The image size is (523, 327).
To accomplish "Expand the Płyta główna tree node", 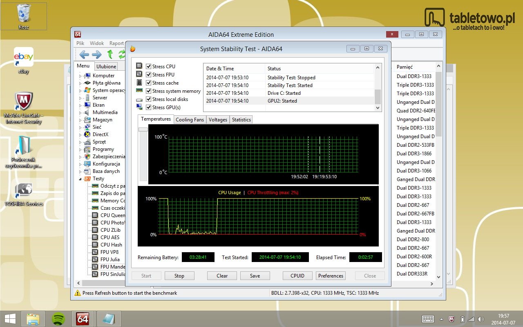I will click(x=80, y=83).
